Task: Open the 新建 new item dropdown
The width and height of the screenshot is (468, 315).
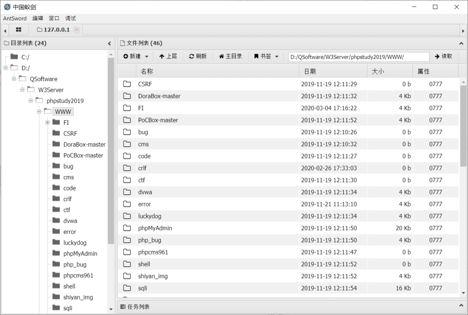Action: [136, 56]
